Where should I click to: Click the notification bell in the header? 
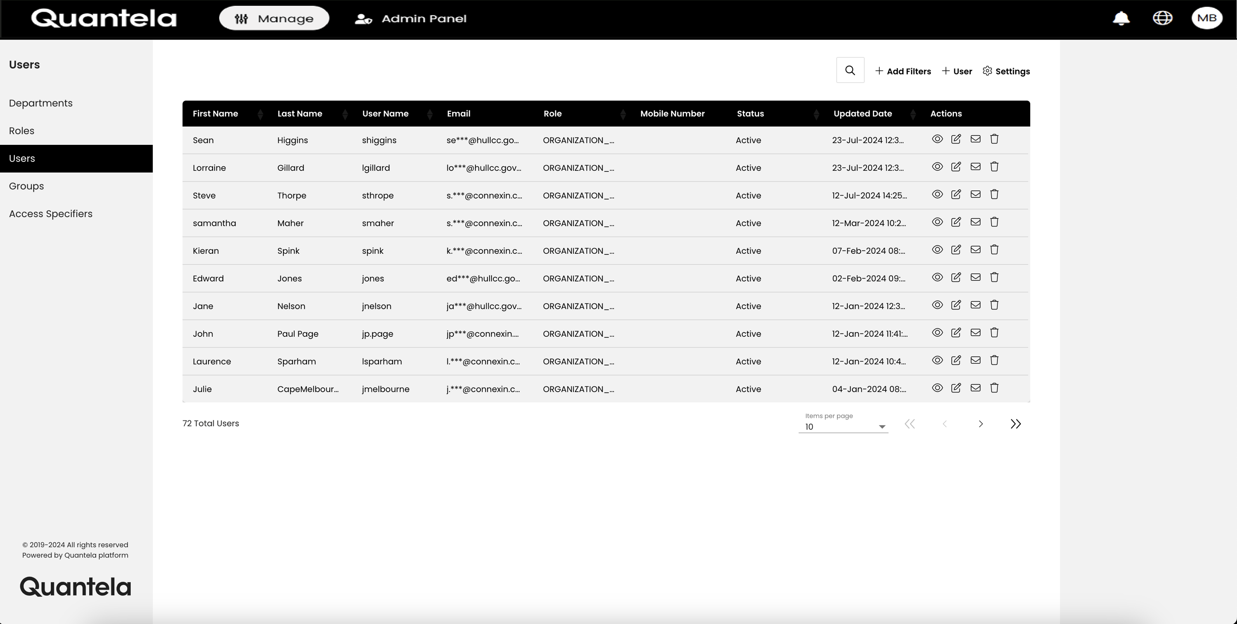[x=1121, y=18]
